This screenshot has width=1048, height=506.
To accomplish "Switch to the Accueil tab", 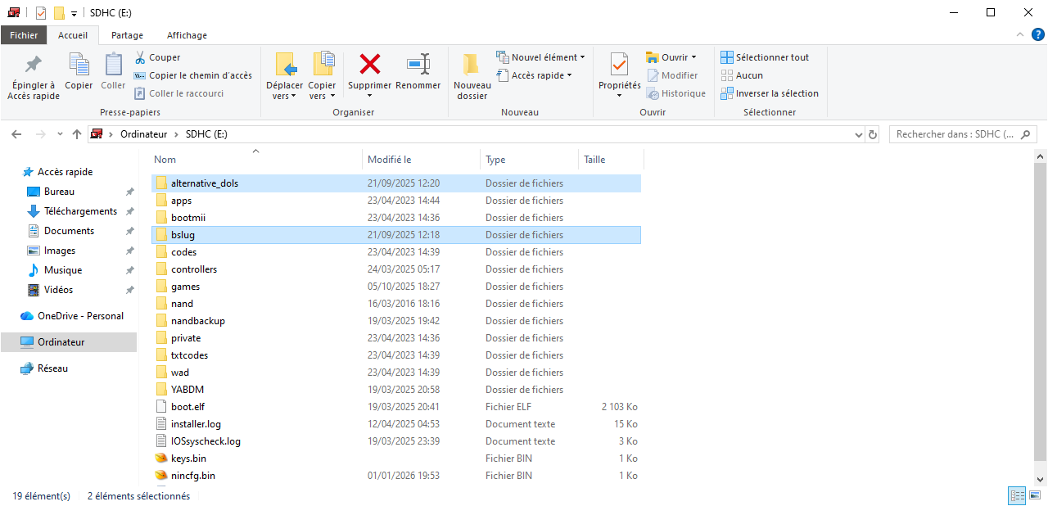I will click(x=73, y=35).
